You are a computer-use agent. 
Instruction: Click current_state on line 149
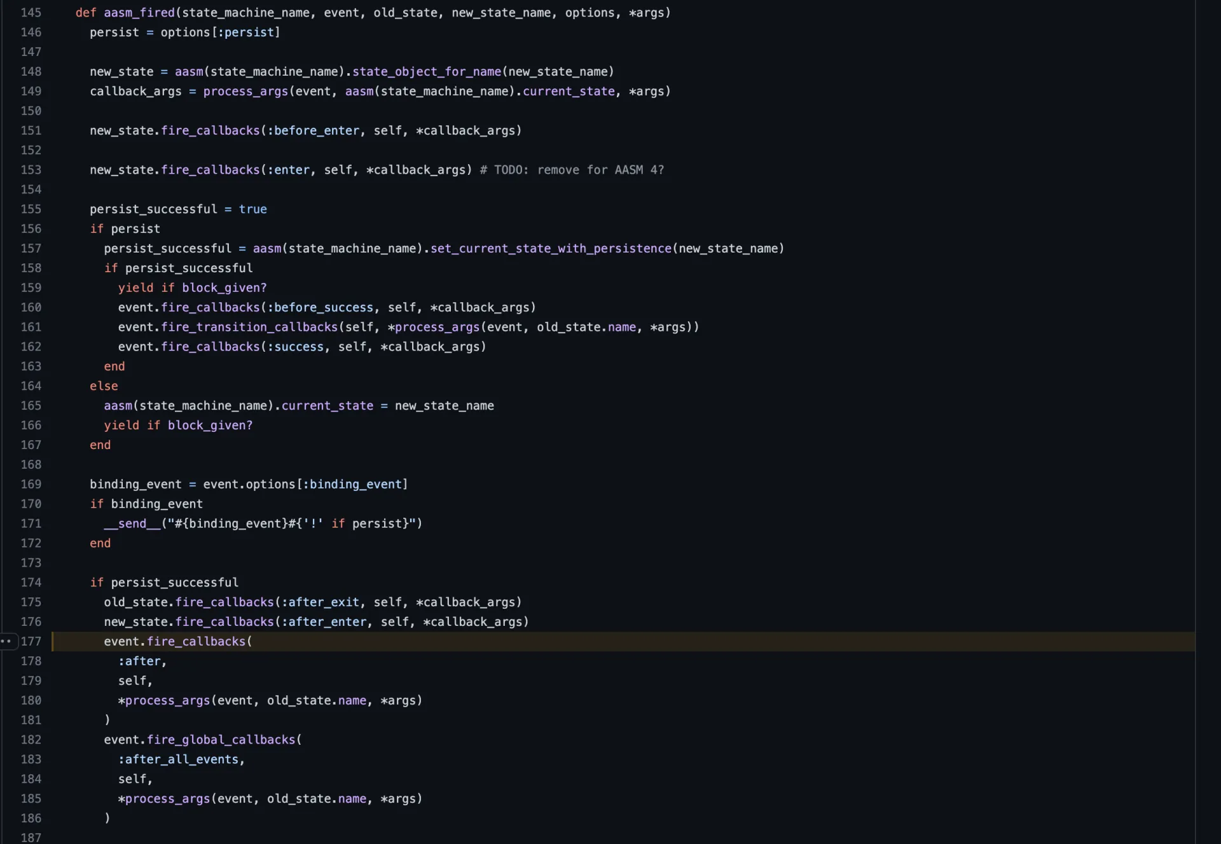(569, 92)
